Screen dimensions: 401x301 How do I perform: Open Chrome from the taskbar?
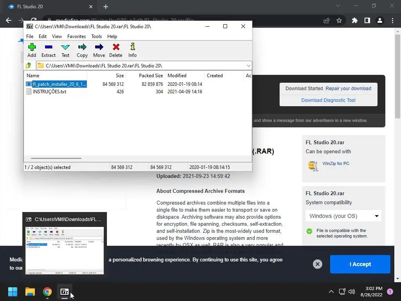47,292
